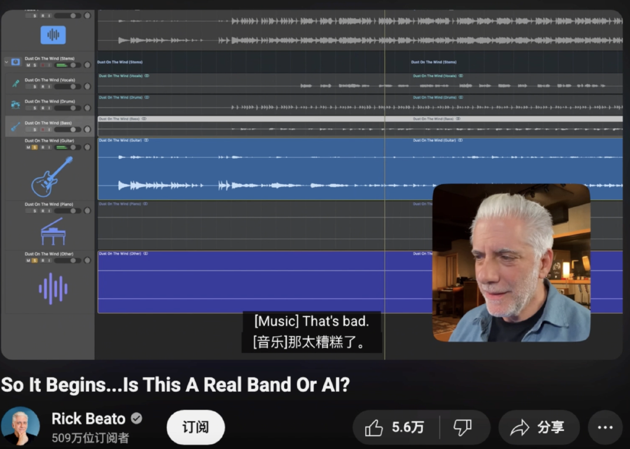
Task: Share the video via 分享 button
Action: [x=539, y=427]
